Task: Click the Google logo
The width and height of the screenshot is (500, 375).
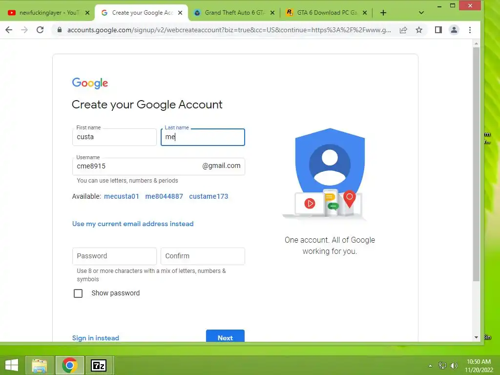Action: pos(90,83)
